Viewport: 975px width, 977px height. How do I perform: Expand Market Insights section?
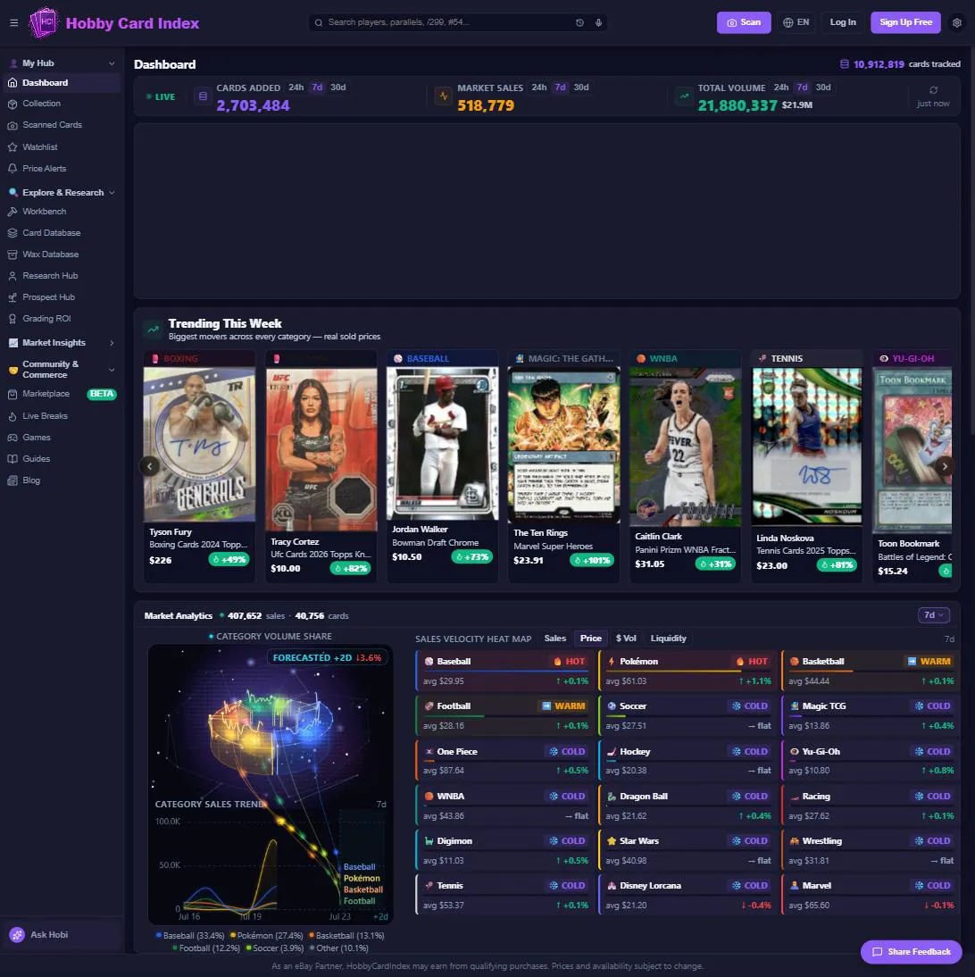click(x=61, y=343)
